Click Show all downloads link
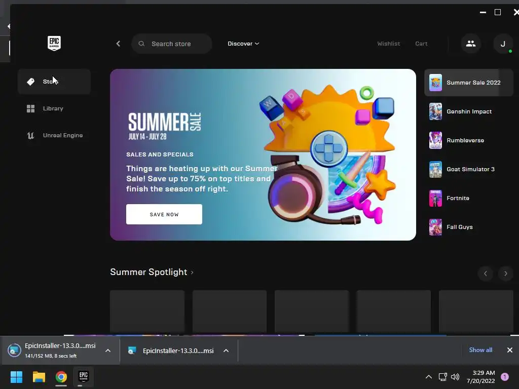 pyautogui.click(x=480, y=350)
